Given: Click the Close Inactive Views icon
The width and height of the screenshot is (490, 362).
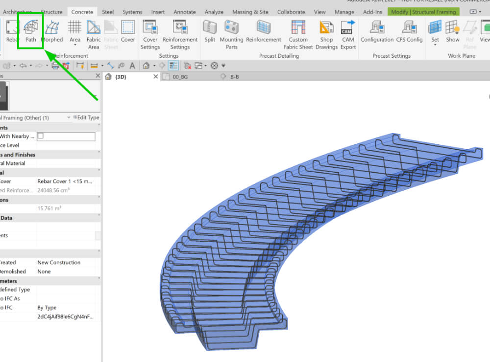Looking at the screenshot, I should [x=188, y=66].
